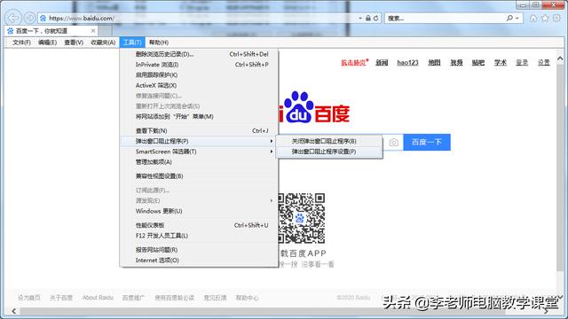
Task: Select F12 开发人员工具(L) entry
Action: pos(199,236)
